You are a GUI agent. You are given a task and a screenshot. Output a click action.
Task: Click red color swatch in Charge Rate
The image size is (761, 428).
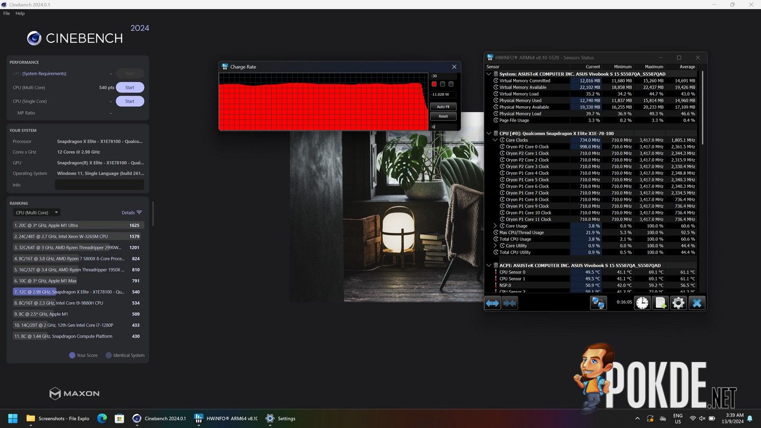pyautogui.click(x=434, y=84)
